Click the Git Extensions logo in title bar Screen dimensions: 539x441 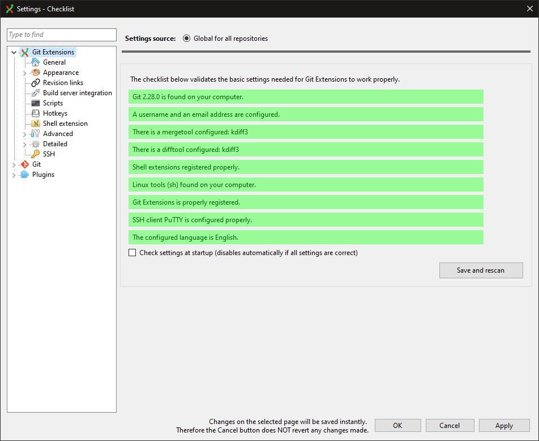point(10,9)
